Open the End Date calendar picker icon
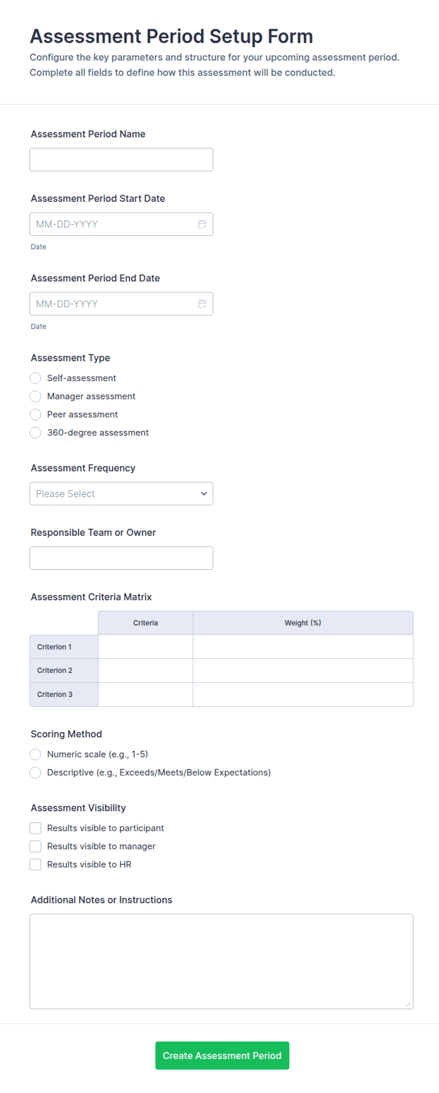The height and width of the screenshot is (1093, 439). tap(202, 304)
